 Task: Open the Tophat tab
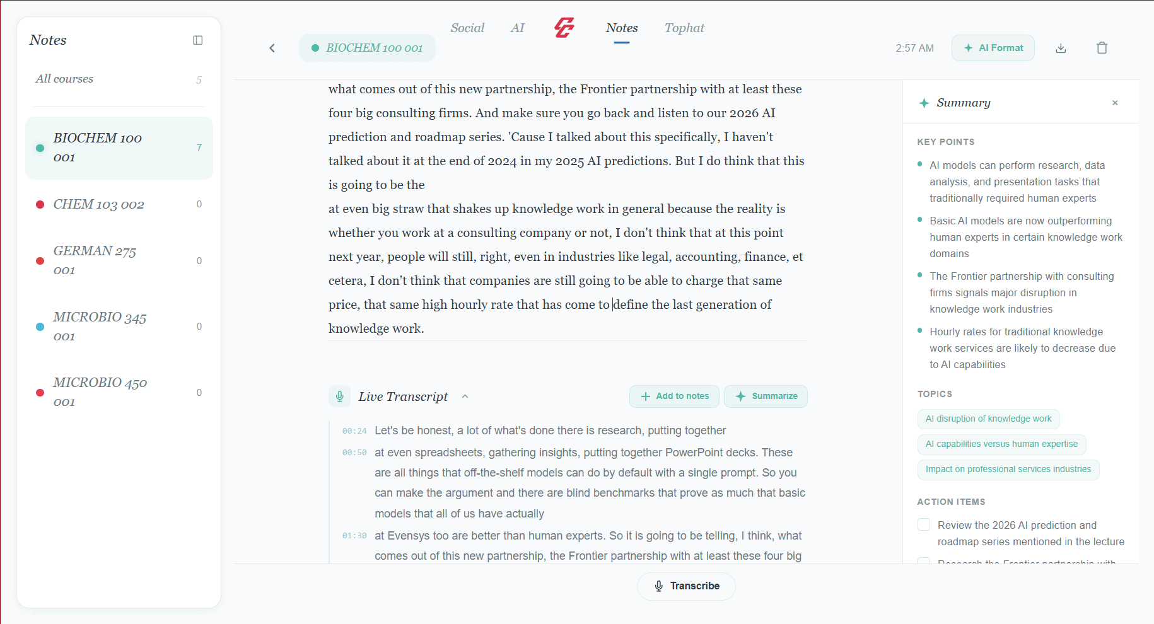coord(684,28)
